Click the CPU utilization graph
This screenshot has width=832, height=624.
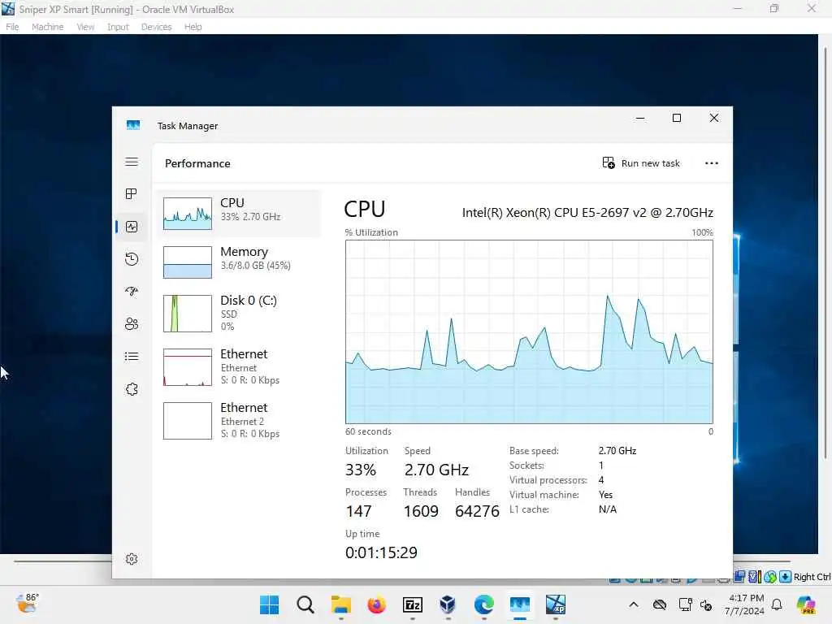click(x=529, y=331)
